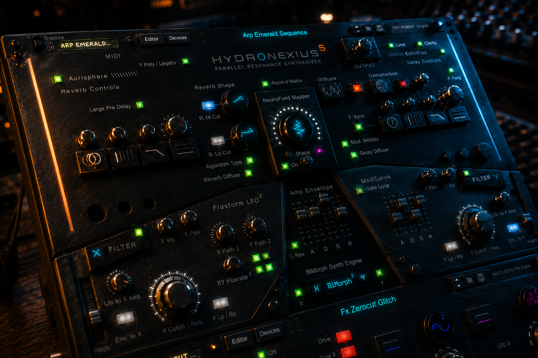Open the Editor tab on the HydroNexius panel
The image size is (538, 358).
pos(151,39)
